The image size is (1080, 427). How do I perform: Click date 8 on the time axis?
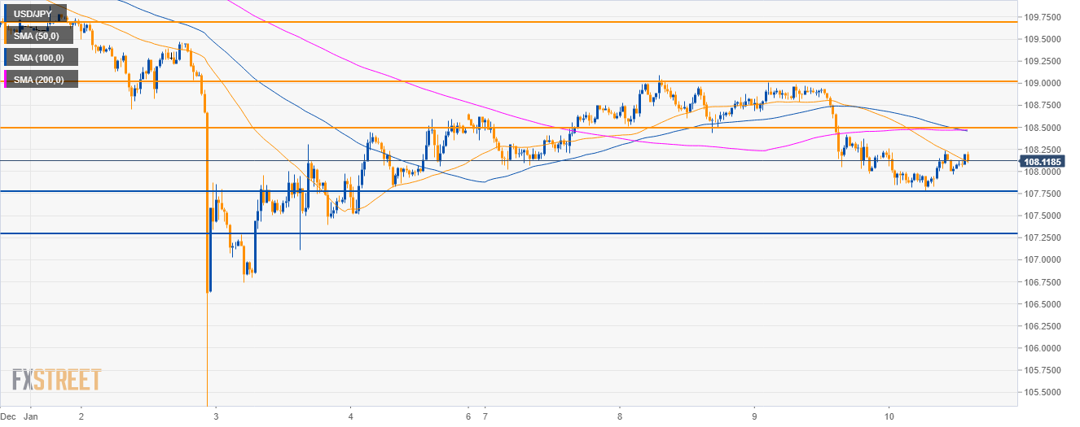point(620,415)
